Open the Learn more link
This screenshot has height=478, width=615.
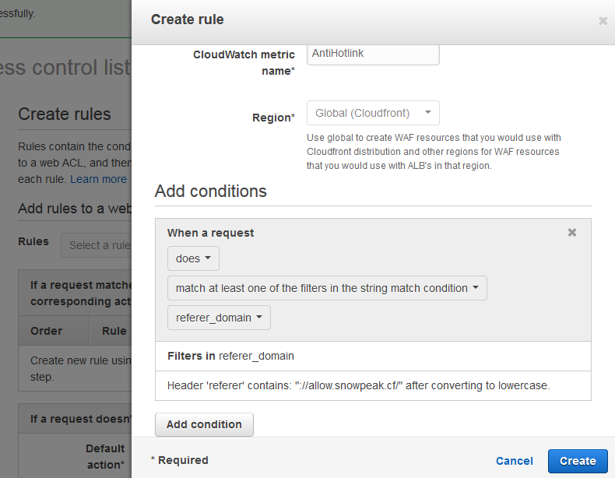[98, 179]
